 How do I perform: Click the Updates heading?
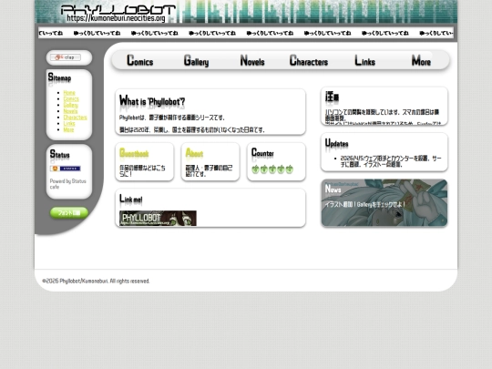[337, 143]
